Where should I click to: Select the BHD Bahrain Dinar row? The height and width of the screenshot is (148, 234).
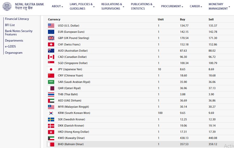[140, 144]
